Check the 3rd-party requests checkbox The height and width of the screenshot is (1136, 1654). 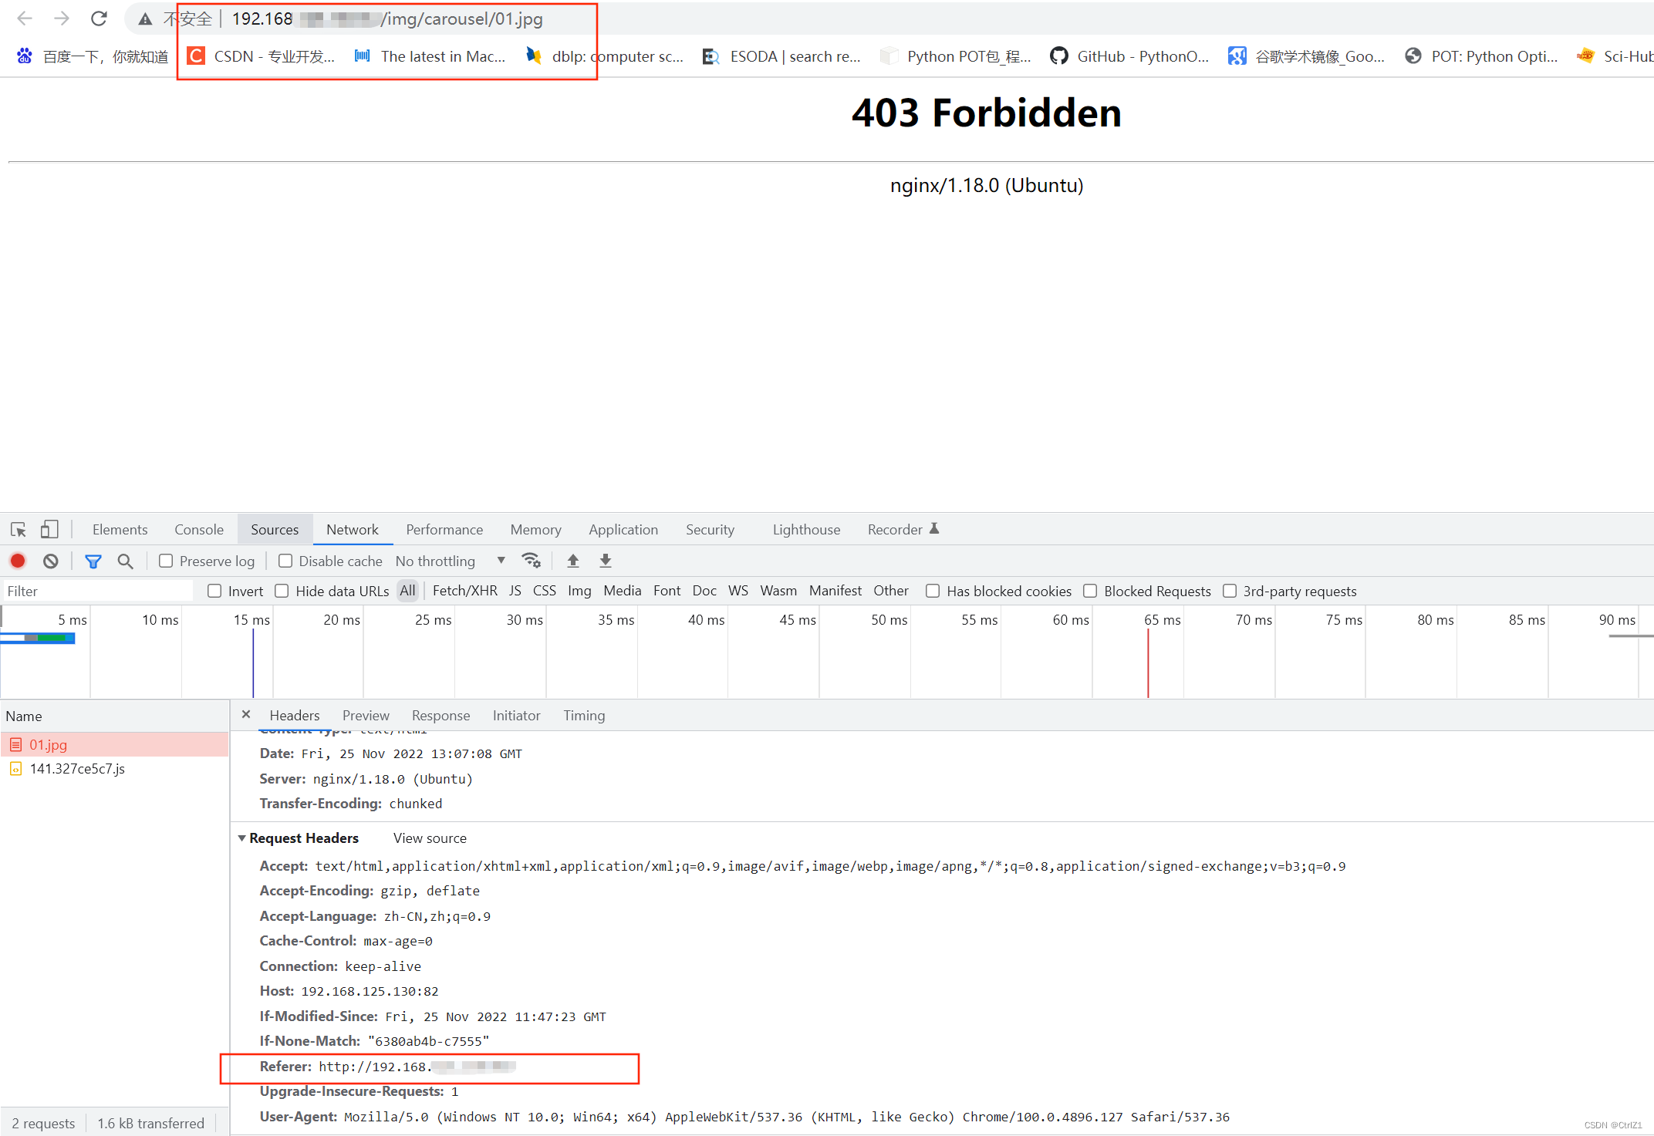(x=1230, y=592)
